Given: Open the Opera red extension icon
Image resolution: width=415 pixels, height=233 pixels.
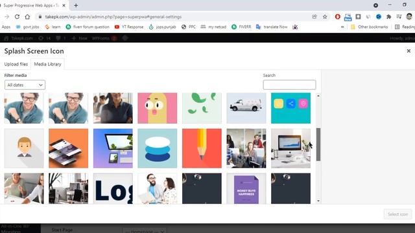Looking at the screenshot, I should point(337,17).
